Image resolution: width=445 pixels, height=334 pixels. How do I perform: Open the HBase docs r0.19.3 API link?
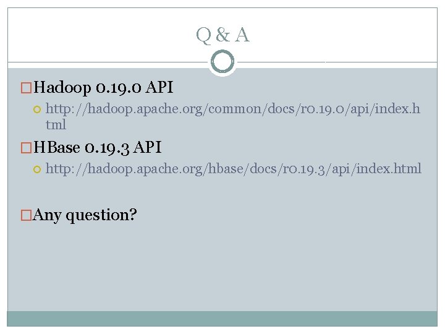234,168
